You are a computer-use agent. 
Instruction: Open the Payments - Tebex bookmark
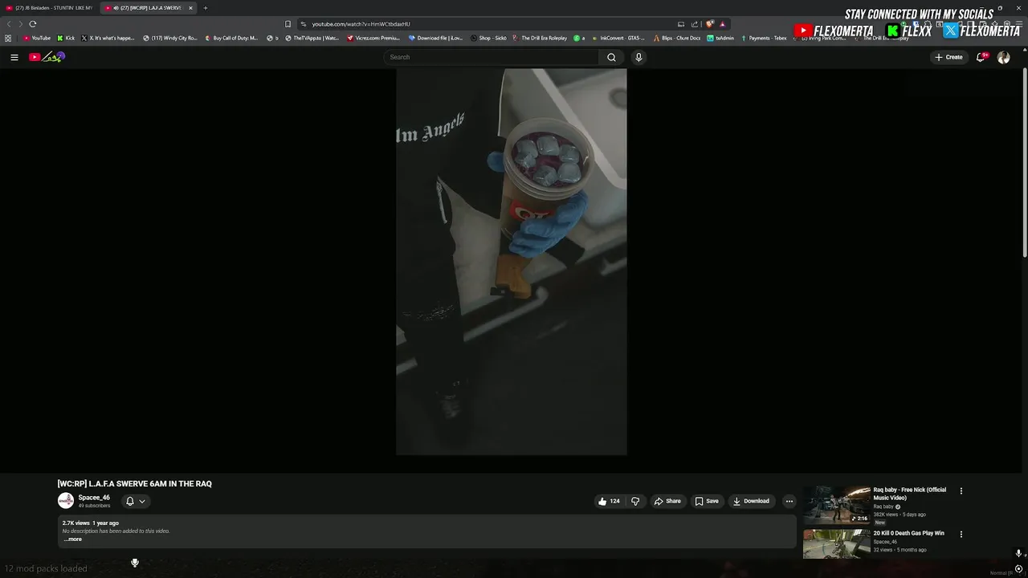(764, 38)
